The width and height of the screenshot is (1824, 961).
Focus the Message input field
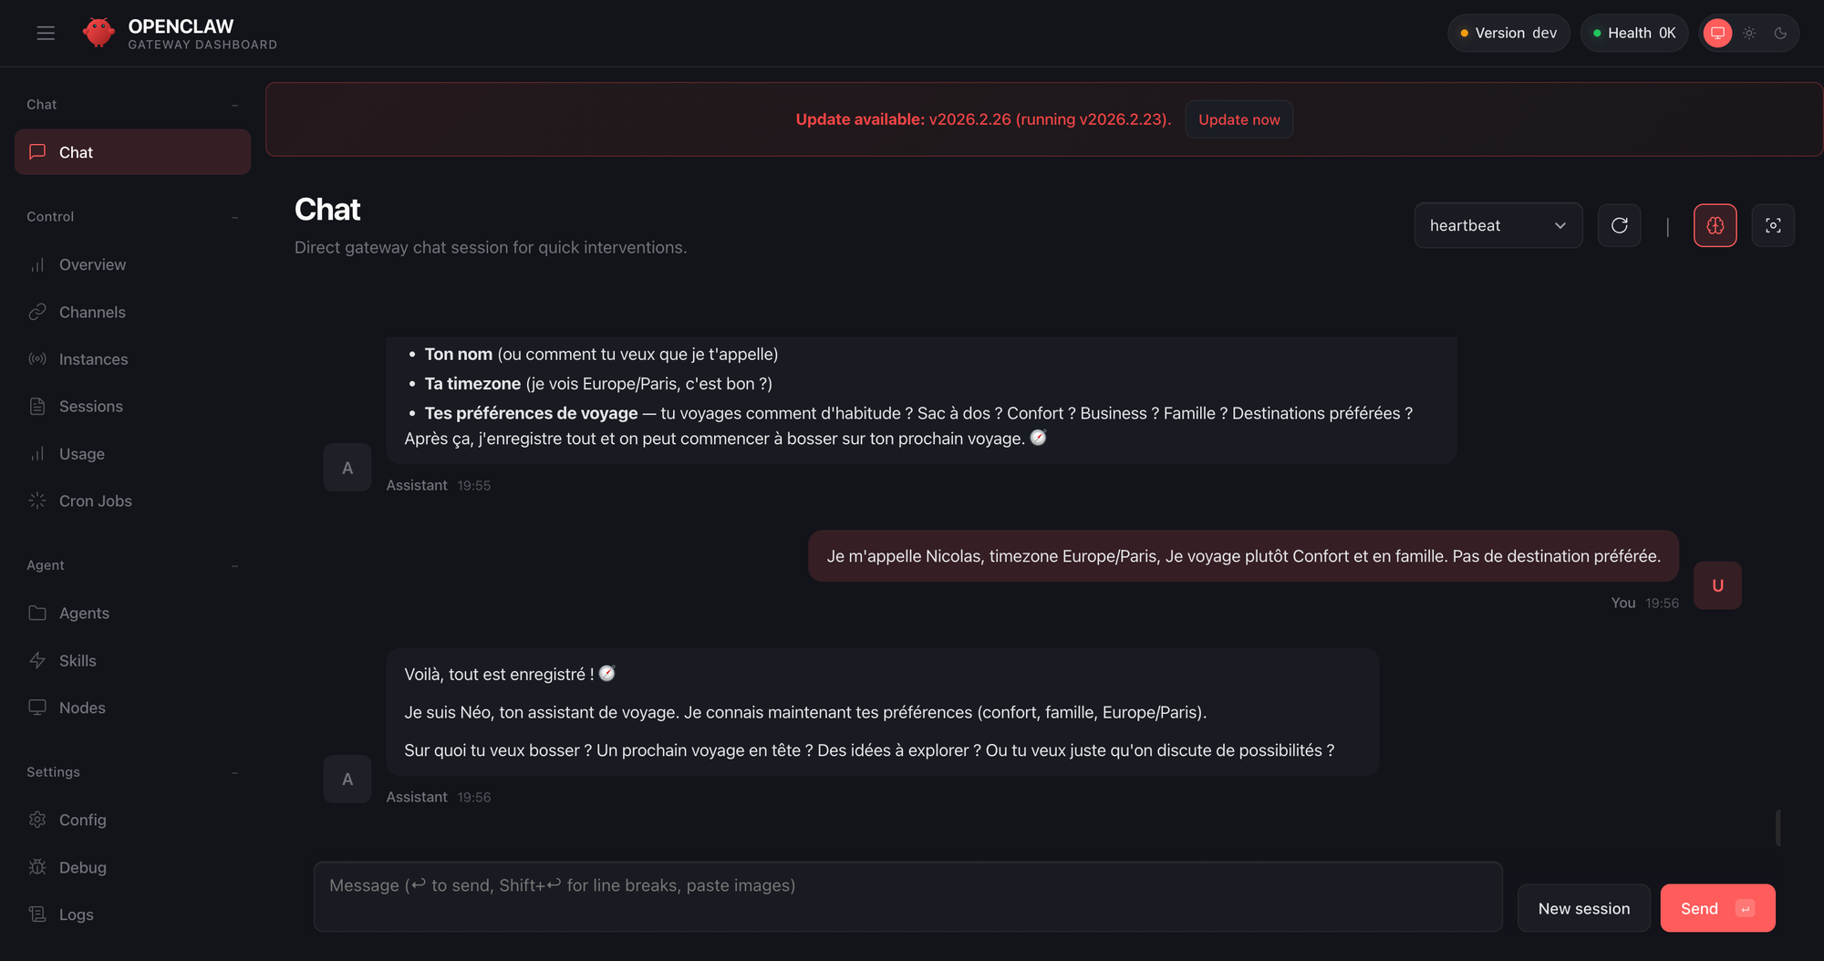click(907, 896)
